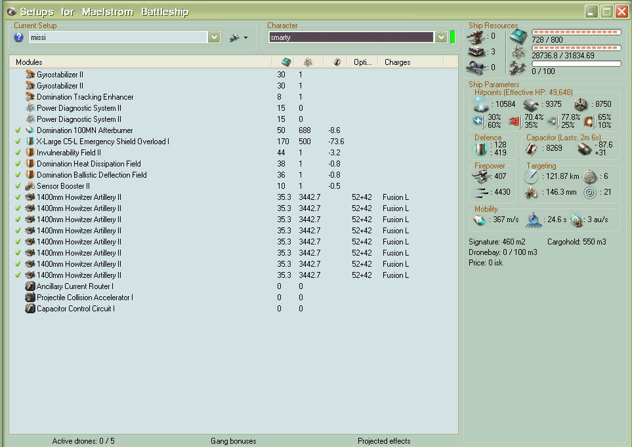The width and height of the screenshot is (632, 447).
Task: Click the max velocity icon showing 367 m/s
Action: 480,220
